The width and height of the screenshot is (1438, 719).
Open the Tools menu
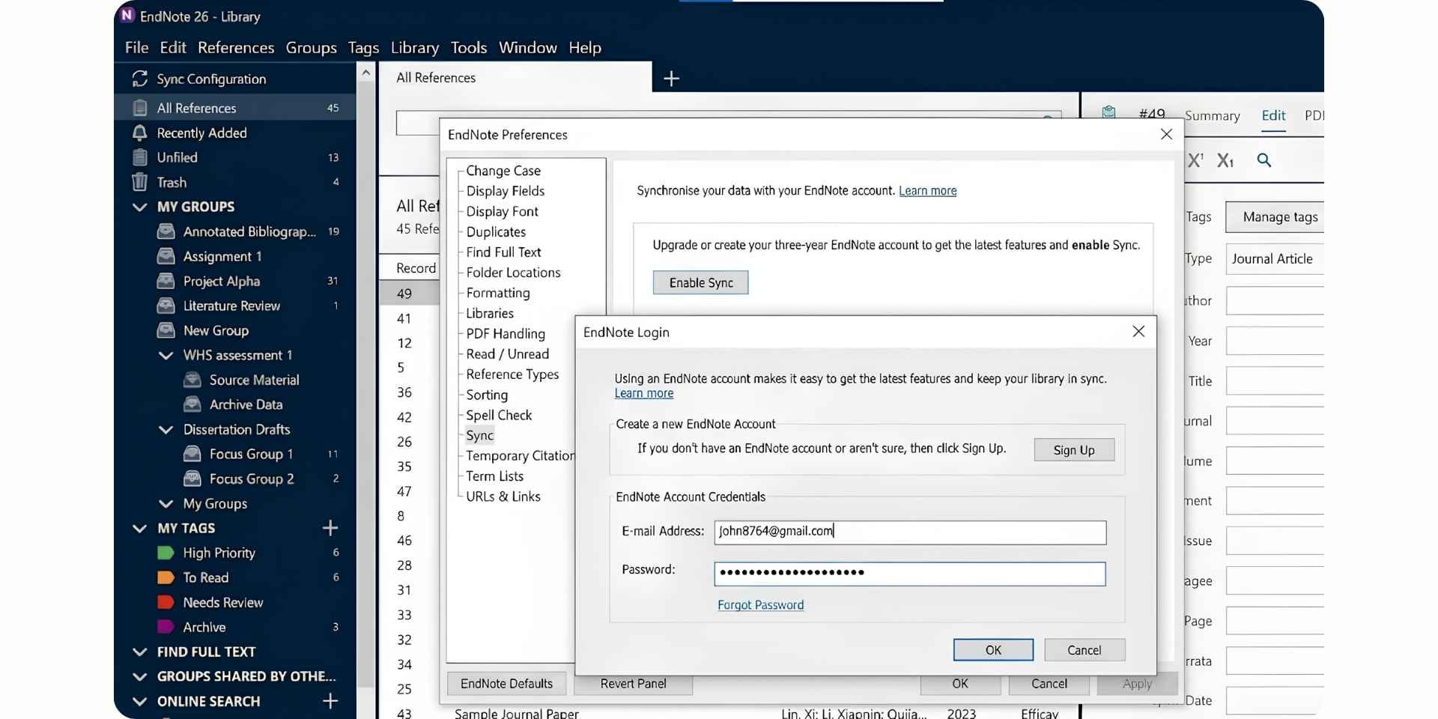pyautogui.click(x=469, y=47)
